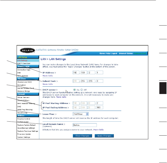Click Subnet Mask last octet field 0
This screenshot has height=163, width=167.
(x=100, y=81)
